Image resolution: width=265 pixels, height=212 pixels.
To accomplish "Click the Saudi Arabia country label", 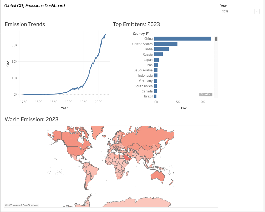I will [143, 70].
